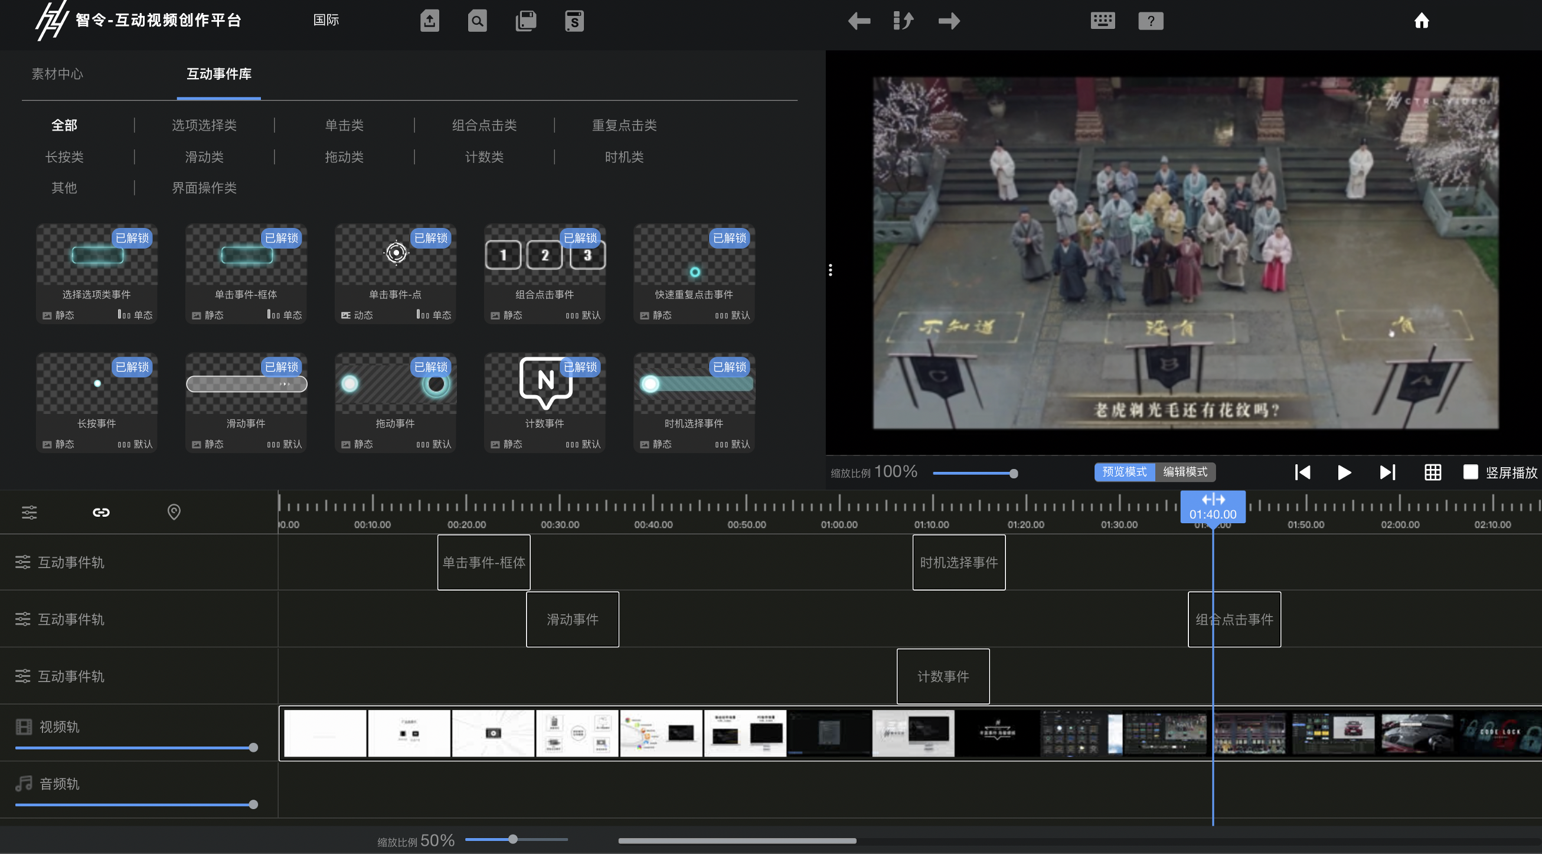Skip to previous frame button

pos(1302,472)
